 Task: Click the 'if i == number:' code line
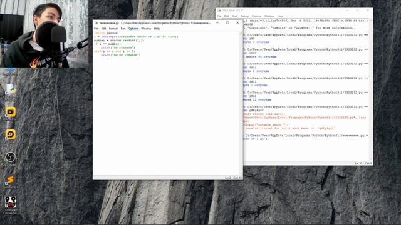(107, 44)
